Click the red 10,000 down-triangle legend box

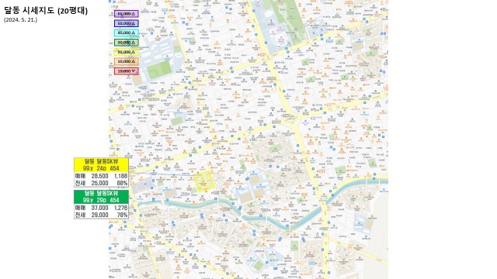pos(126,71)
